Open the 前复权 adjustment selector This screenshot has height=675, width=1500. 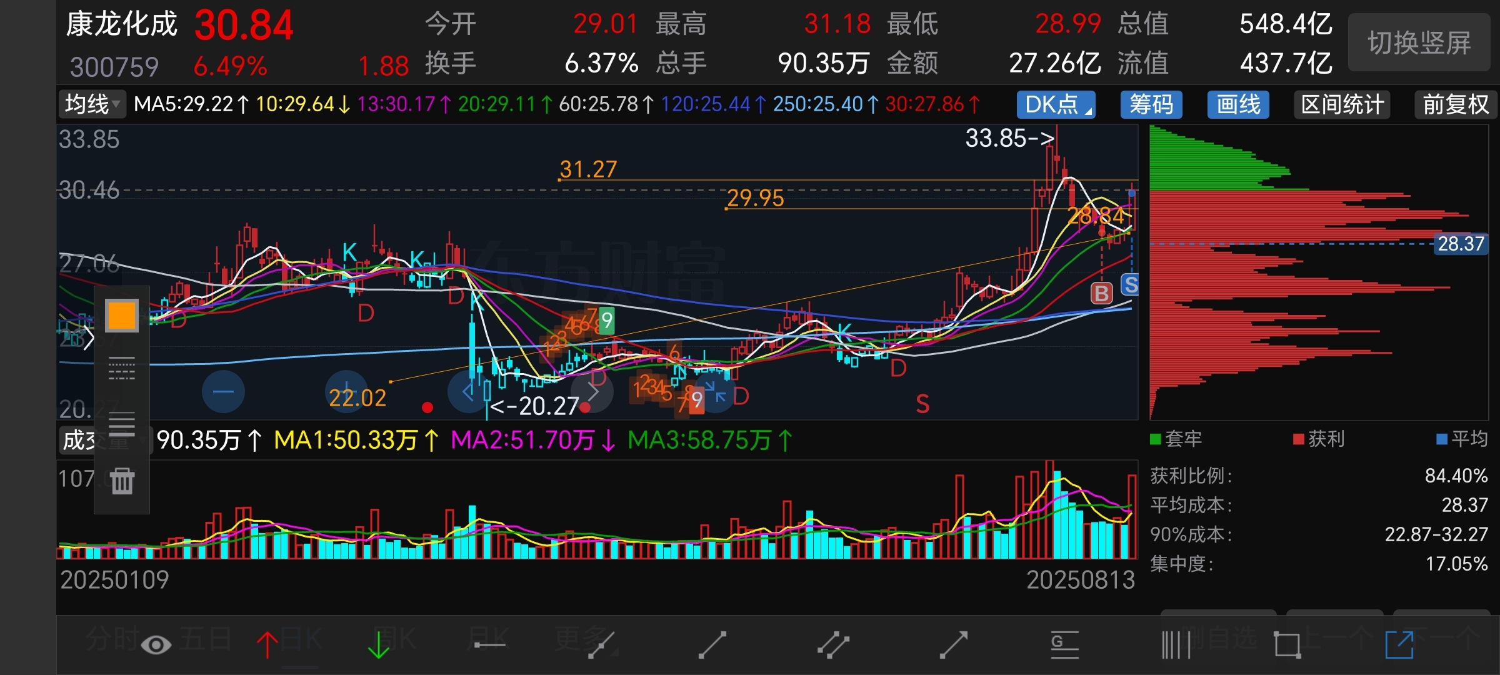pyautogui.click(x=1456, y=104)
